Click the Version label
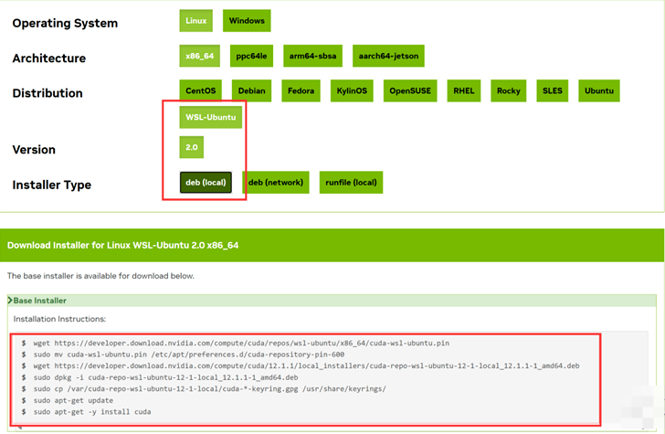Viewport: 665px width, 434px height. [34, 149]
